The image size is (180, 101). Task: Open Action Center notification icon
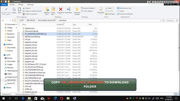pos(176,98)
